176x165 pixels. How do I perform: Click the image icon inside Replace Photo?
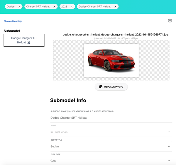coord(101,87)
